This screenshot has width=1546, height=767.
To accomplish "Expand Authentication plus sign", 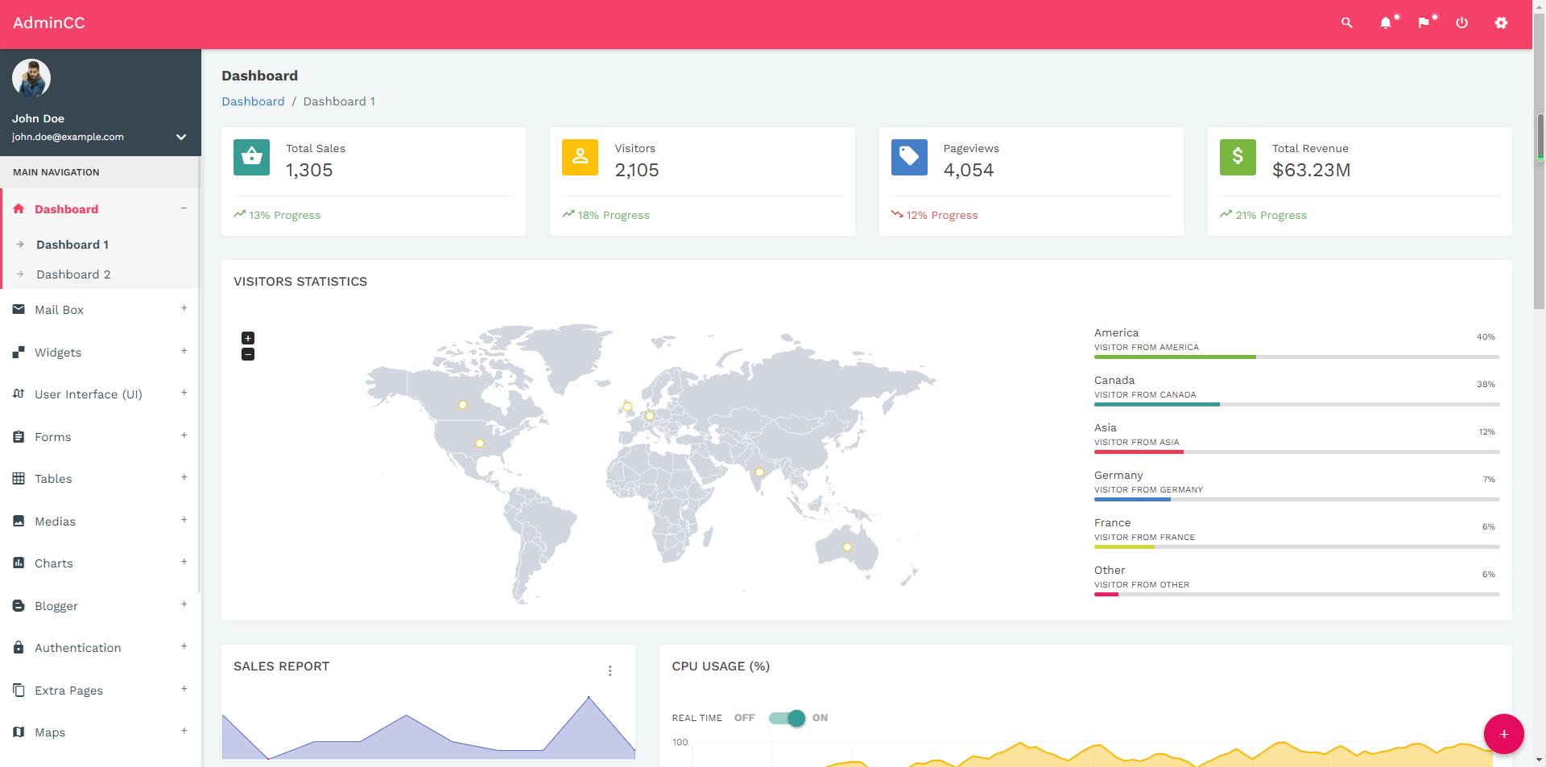I will (184, 646).
